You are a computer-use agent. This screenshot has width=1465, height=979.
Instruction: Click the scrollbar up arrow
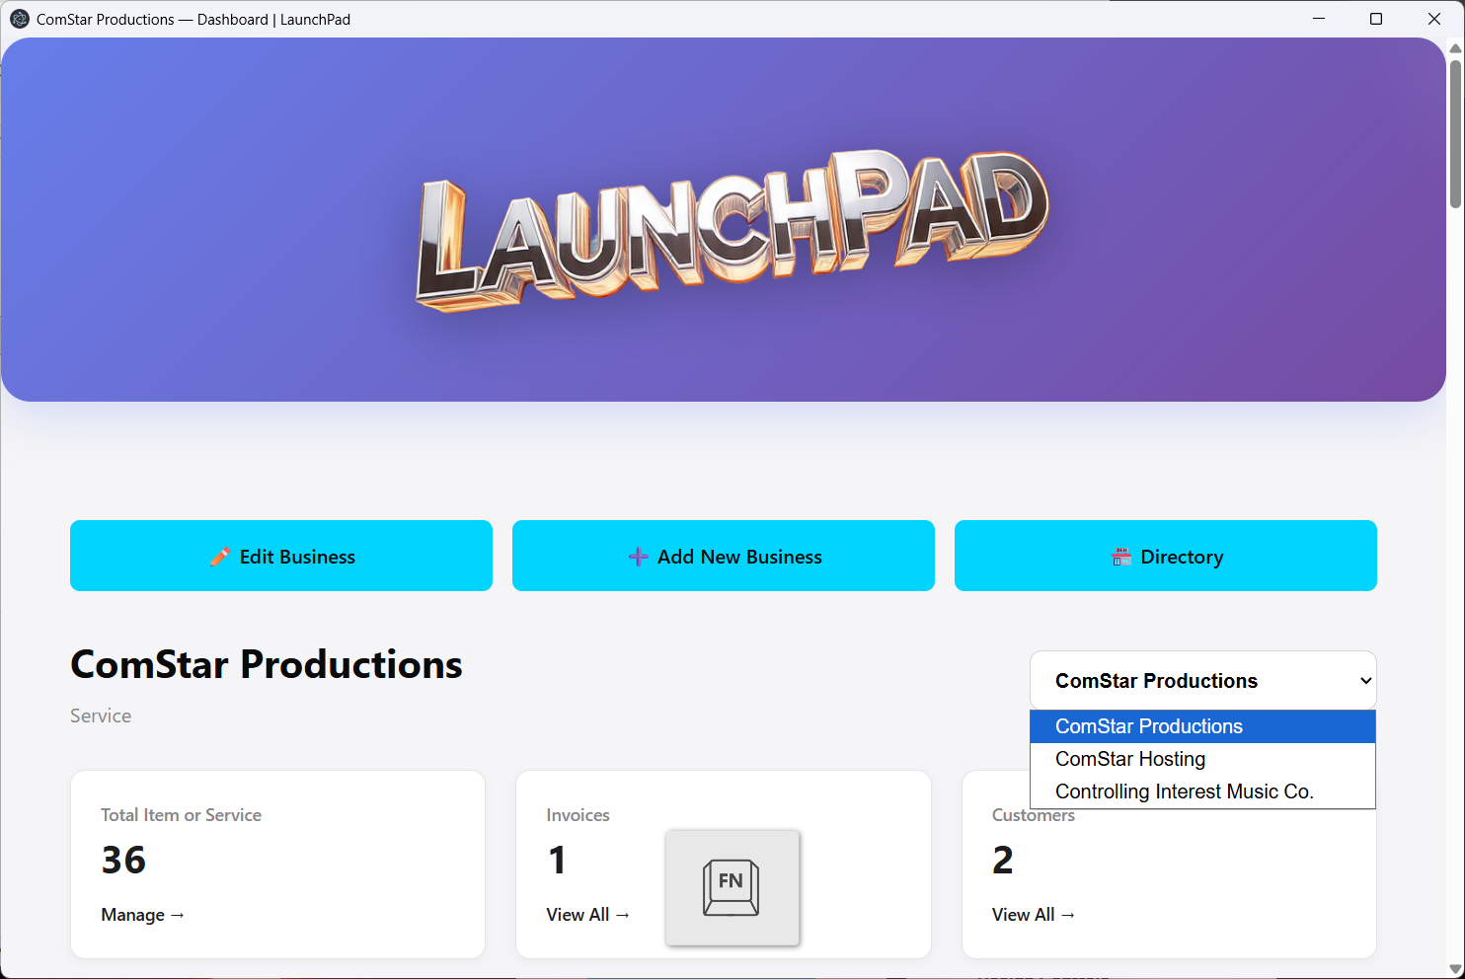[1455, 48]
